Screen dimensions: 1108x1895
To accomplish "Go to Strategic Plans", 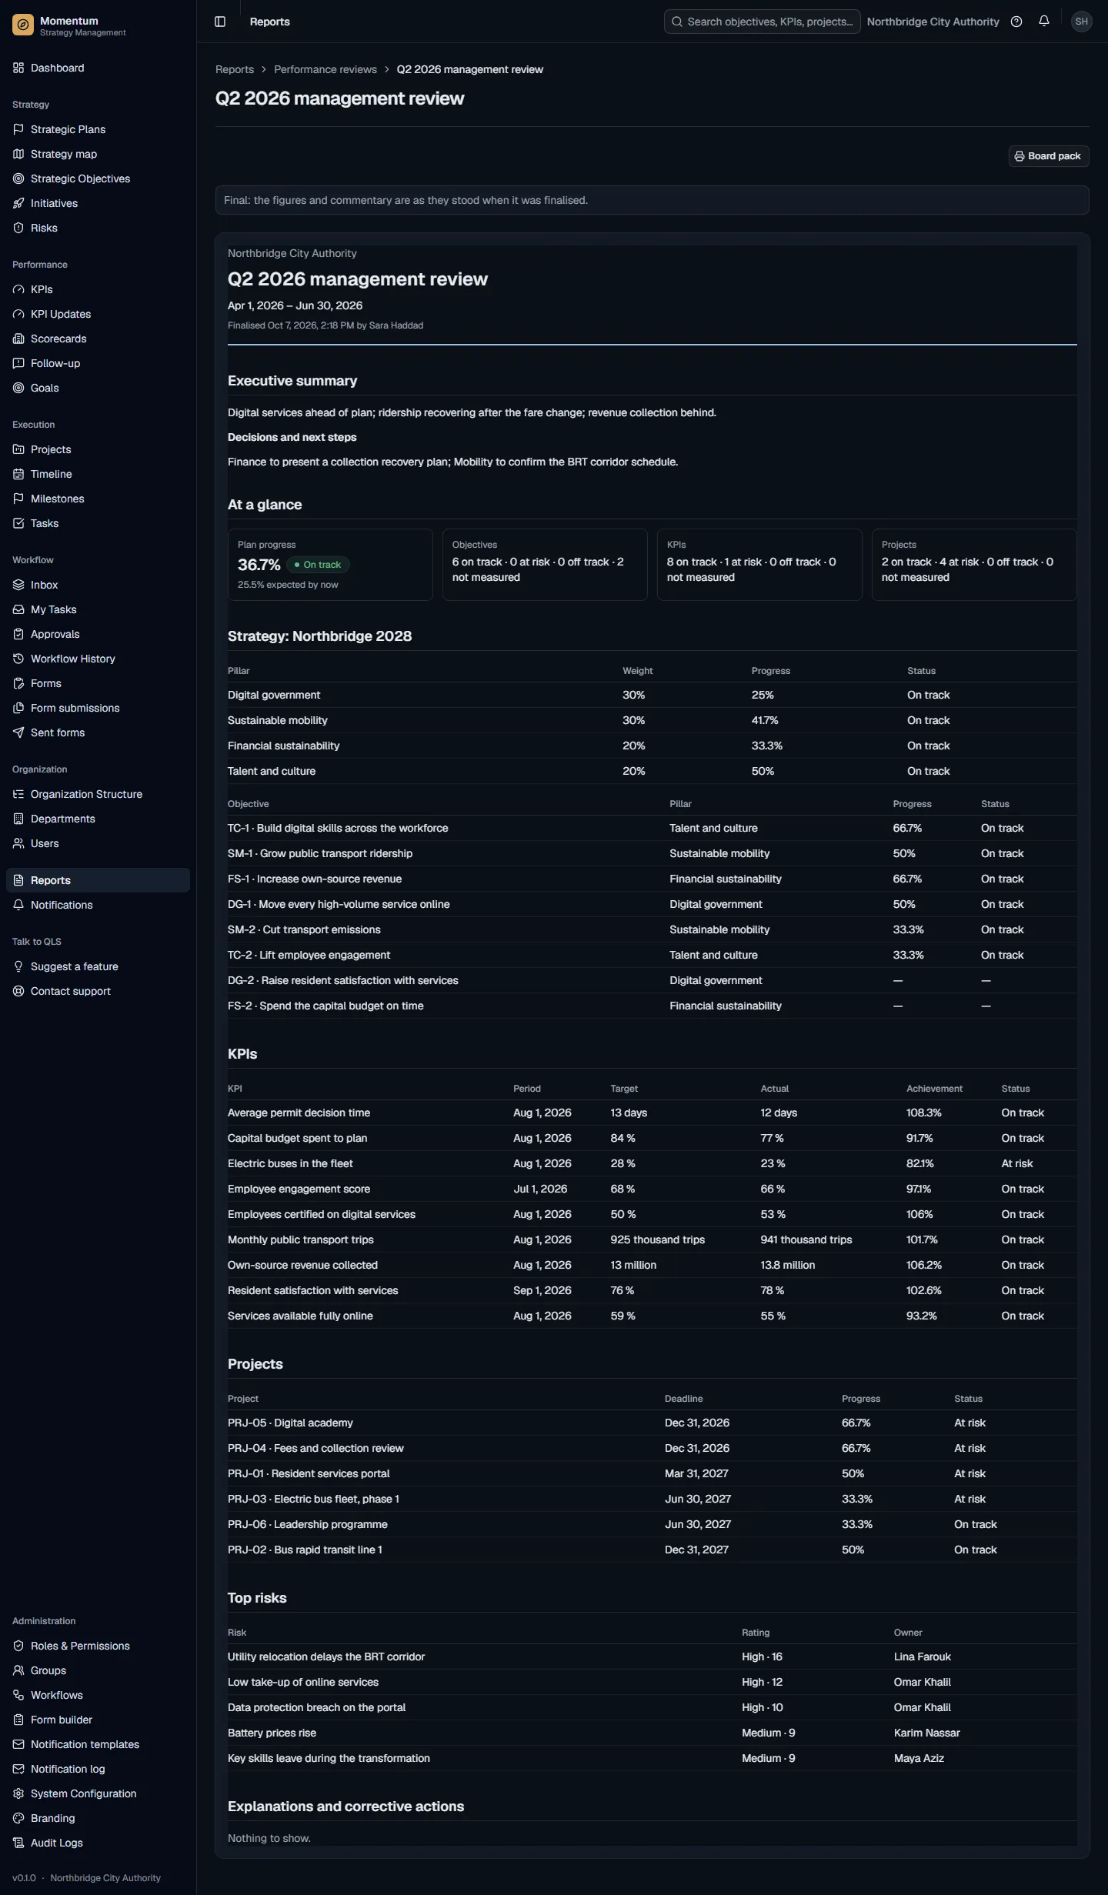I will [98, 129].
